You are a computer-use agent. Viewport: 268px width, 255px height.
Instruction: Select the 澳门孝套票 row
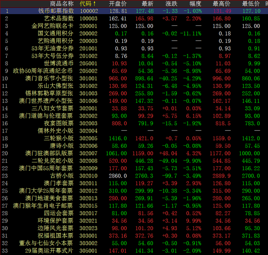[134, 183]
